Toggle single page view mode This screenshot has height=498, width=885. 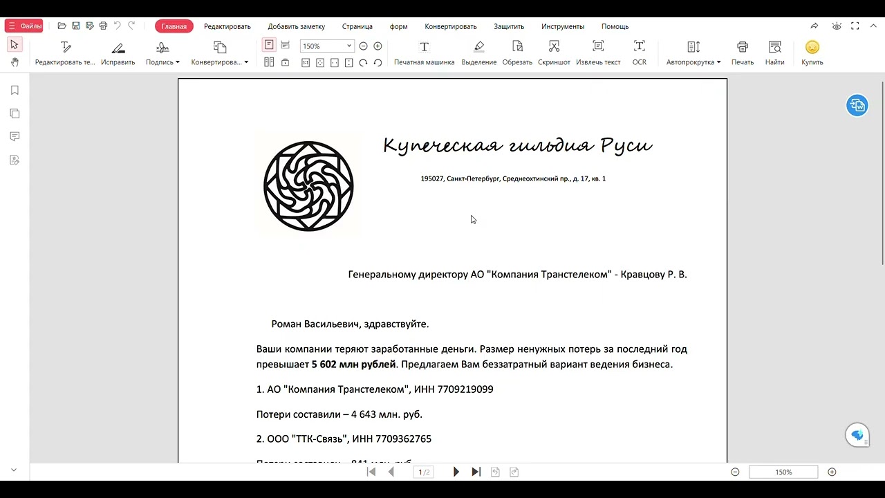(269, 45)
